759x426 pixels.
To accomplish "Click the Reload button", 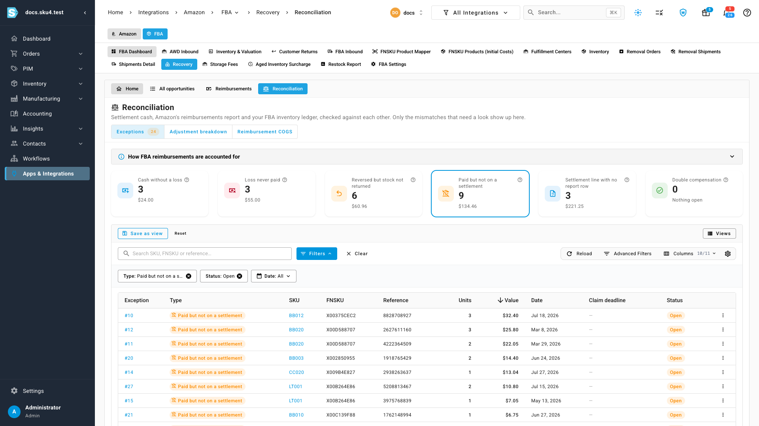I will click(x=579, y=254).
